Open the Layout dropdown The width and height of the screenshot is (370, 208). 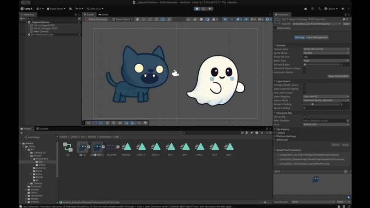click(331, 9)
